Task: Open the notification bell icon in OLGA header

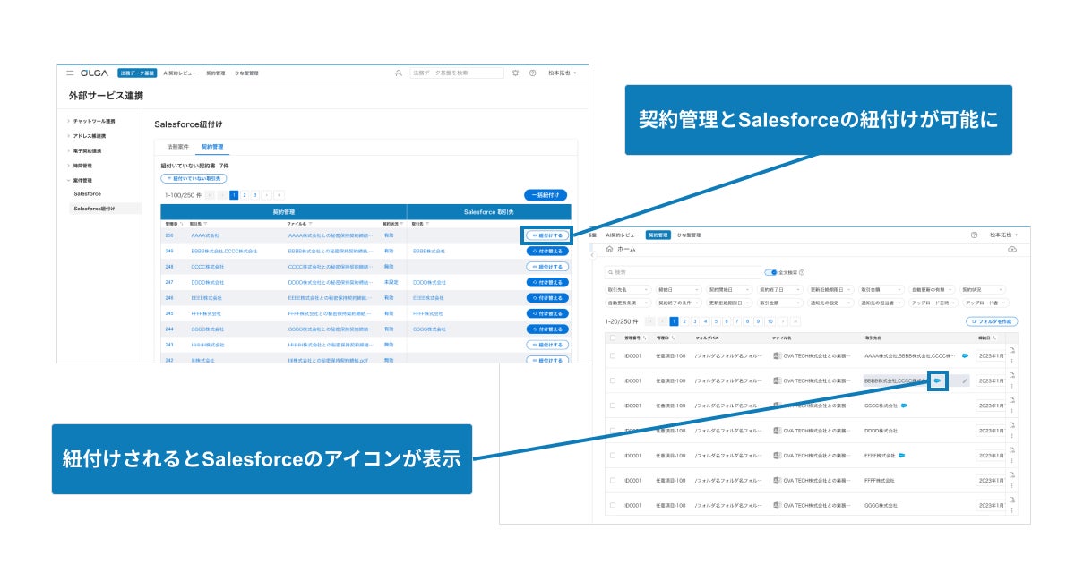Action: [x=515, y=73]
